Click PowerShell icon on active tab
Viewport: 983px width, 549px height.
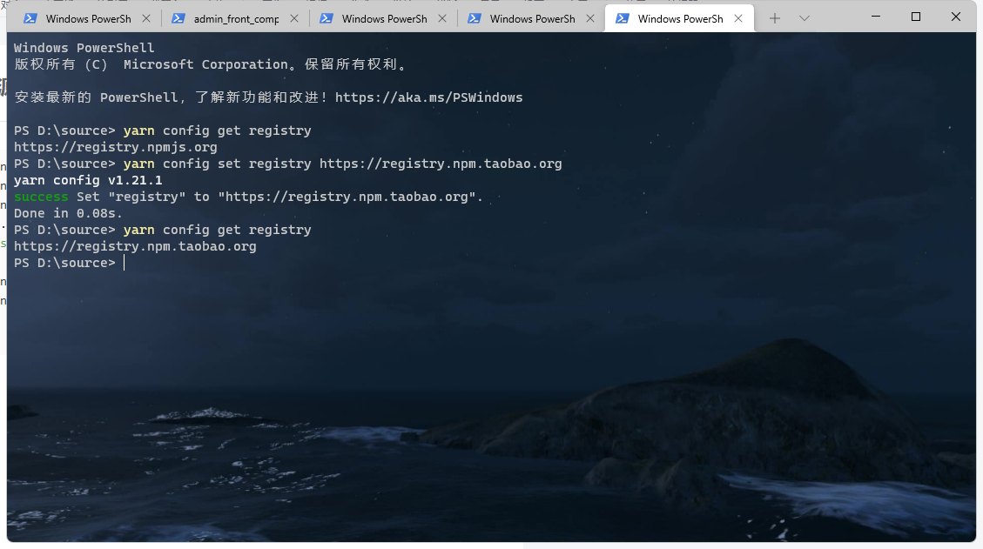pyautogui.click(x=623, y=19)
